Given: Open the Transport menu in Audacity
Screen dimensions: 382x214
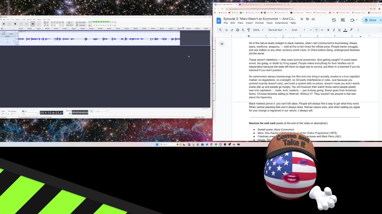Looking at the screenshot, I should coord(18,20).
